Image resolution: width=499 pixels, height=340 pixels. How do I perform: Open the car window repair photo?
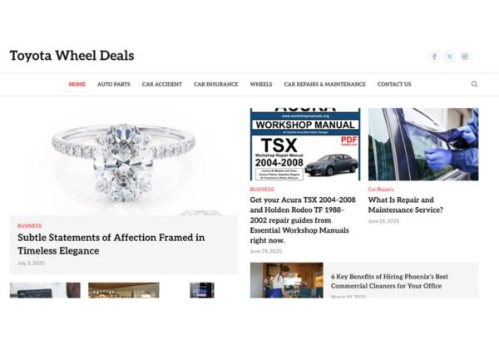coord(423,144)
